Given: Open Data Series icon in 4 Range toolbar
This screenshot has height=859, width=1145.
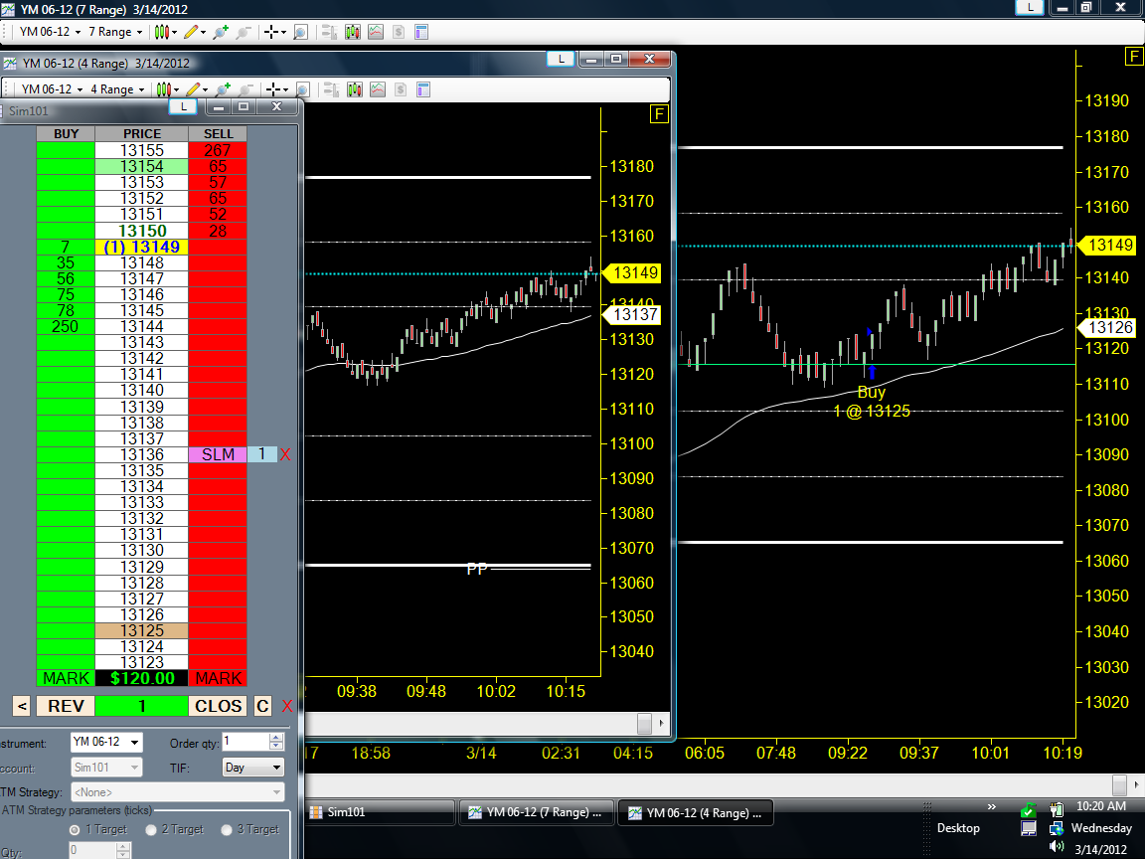Looking at the screenshot, I should click(355, 89).
